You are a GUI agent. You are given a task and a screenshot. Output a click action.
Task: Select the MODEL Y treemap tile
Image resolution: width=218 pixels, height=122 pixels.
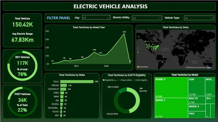tap(171, 87)
